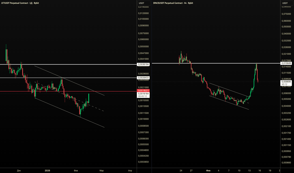Click the Фев label on JCTUSDT time axis
This screenshot has width=294, height=173.
76,170
